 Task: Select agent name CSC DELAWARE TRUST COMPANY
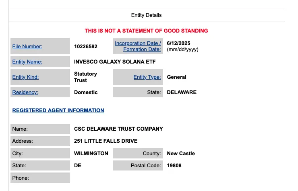pyautogui.click(x=118, y=129)
